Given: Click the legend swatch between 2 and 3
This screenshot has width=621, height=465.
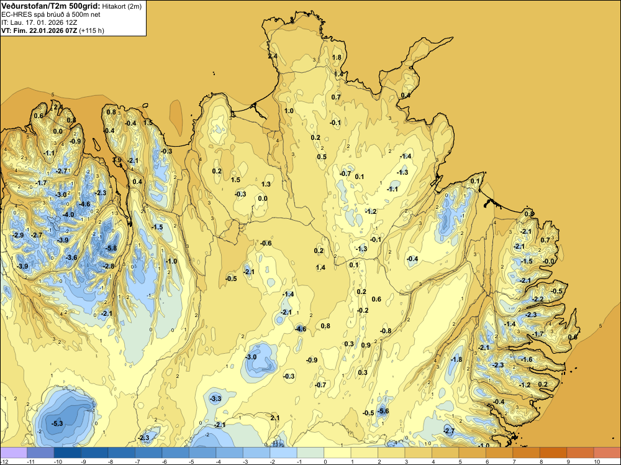Looking at the screenshot, I should [x=391, y=453].
